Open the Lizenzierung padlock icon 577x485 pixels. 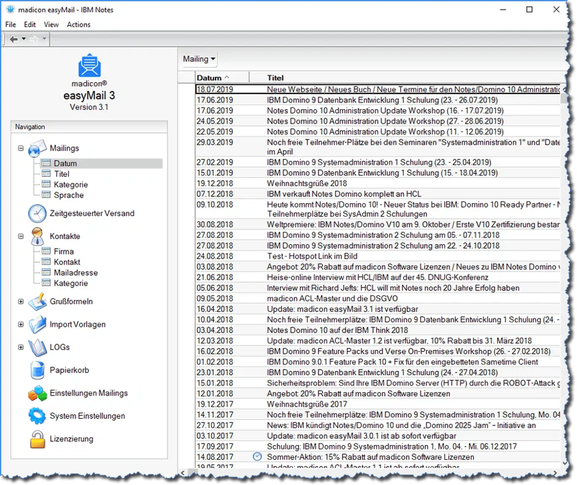[x=37, y=439]
